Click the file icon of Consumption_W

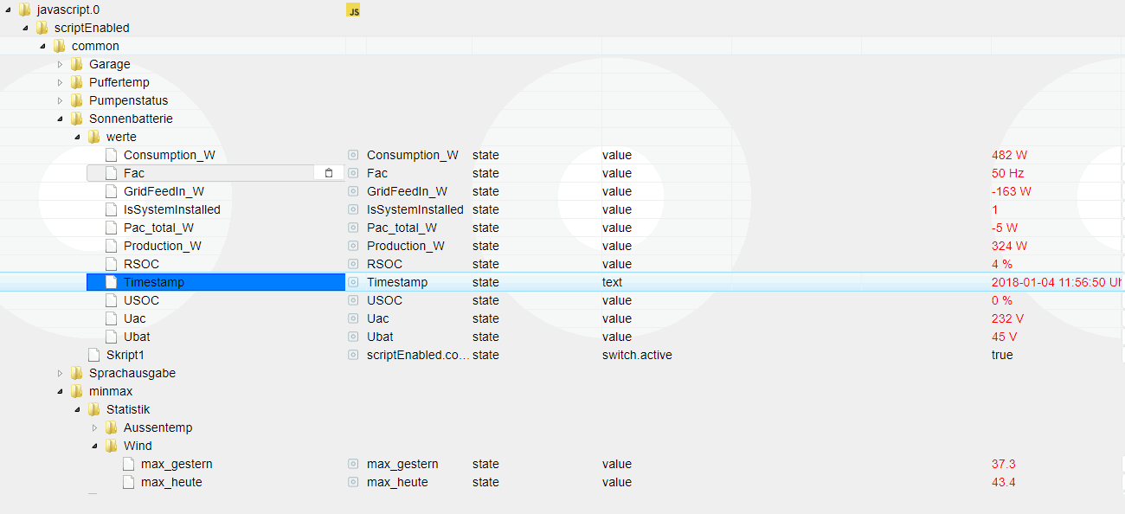(111, 155)
